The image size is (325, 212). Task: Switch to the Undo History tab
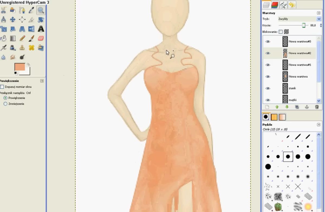point(292,5)
